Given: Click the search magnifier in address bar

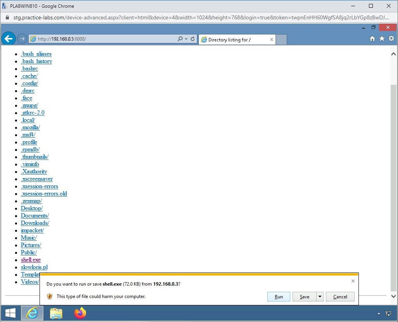Looking at the screenshot, I should tap(180, 39).
